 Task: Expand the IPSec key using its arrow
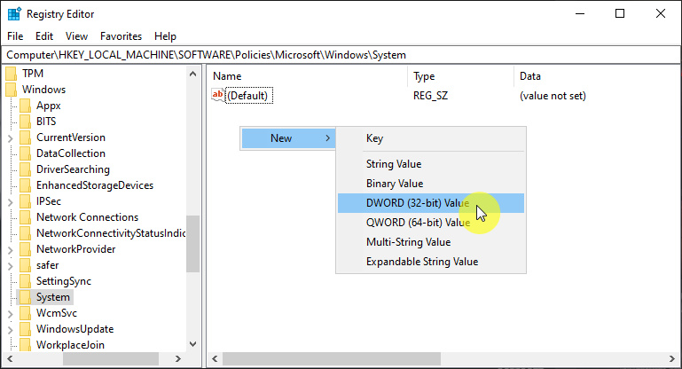point(10,201)
